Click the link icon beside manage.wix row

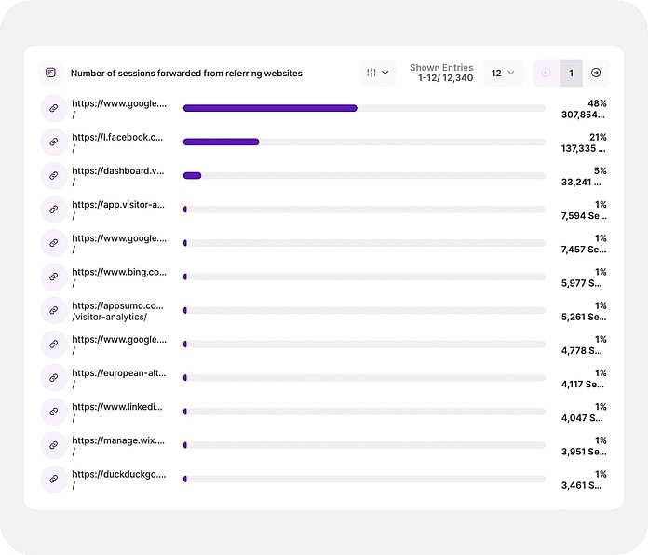click(x=53, y=446)
